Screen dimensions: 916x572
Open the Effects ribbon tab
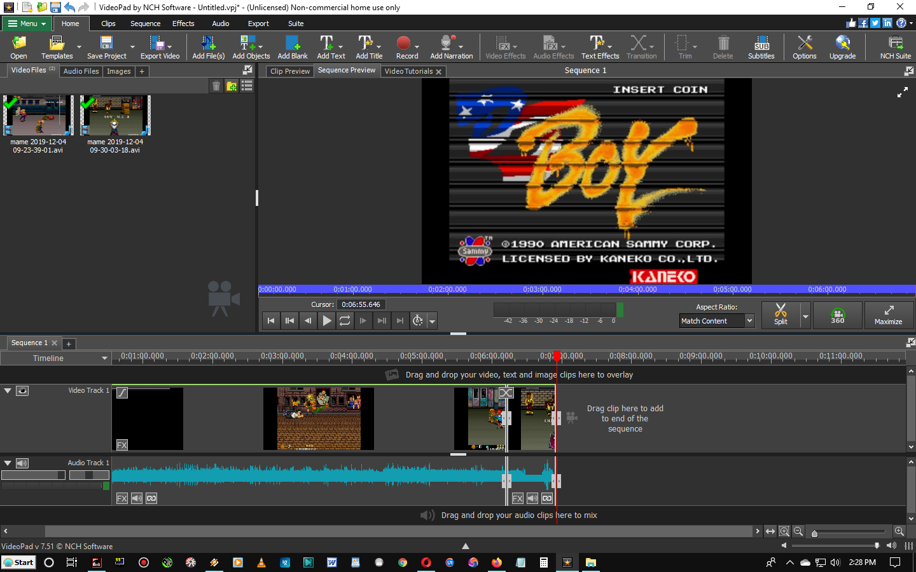click(x=183, y=24)
